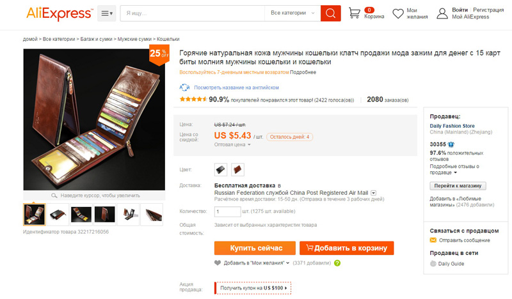
Task: Open the categories hamburger menu
Action: pyautogui.click(x=107, y=13)
